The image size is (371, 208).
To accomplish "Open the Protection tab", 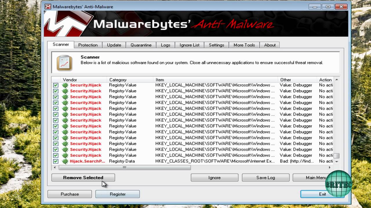I will [x=88, y=45].
